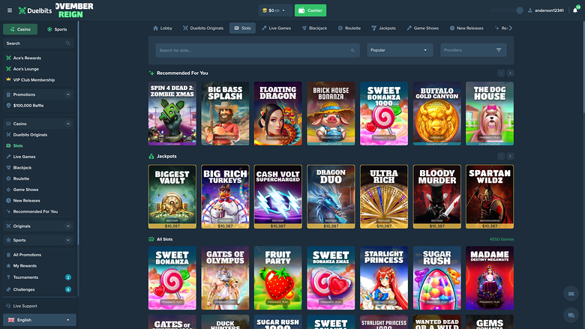Show next Recommended For You games

tap(510, 73)
